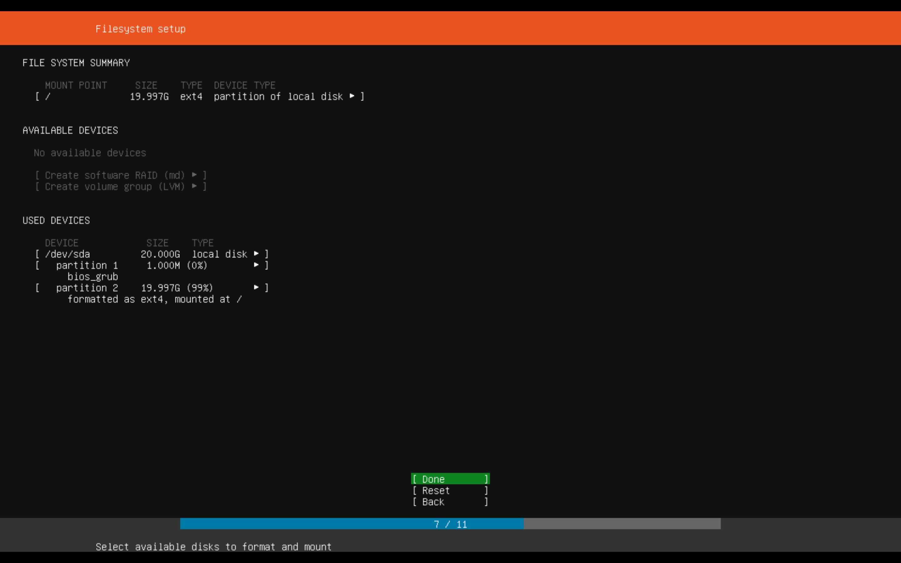Go to previous step with Back
This screenshot has width=901, height=563.
[x=450, y=502]
